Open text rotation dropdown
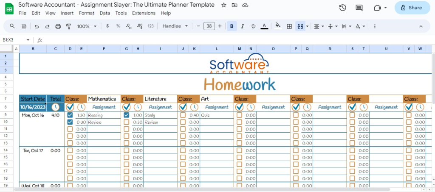This screenshot has height=192, width=435. click(360, 26)
